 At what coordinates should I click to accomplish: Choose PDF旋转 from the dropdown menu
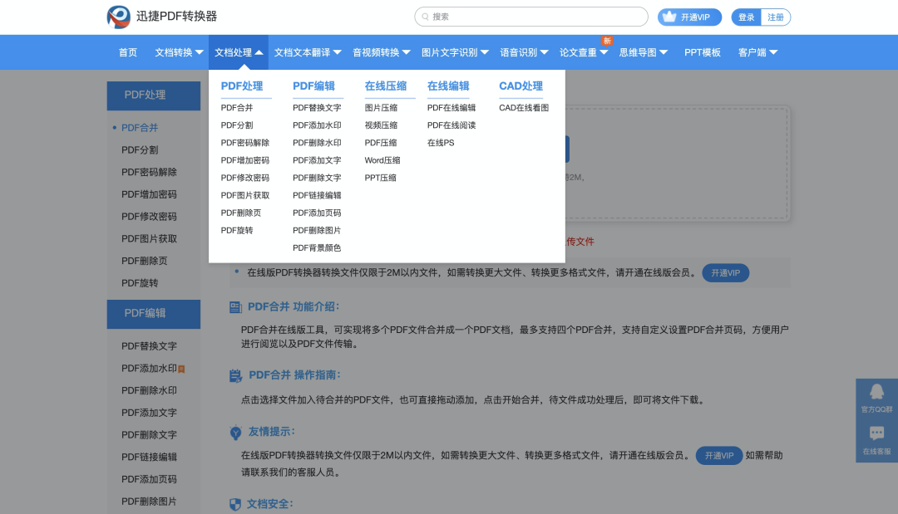click(x=237, y=230)
